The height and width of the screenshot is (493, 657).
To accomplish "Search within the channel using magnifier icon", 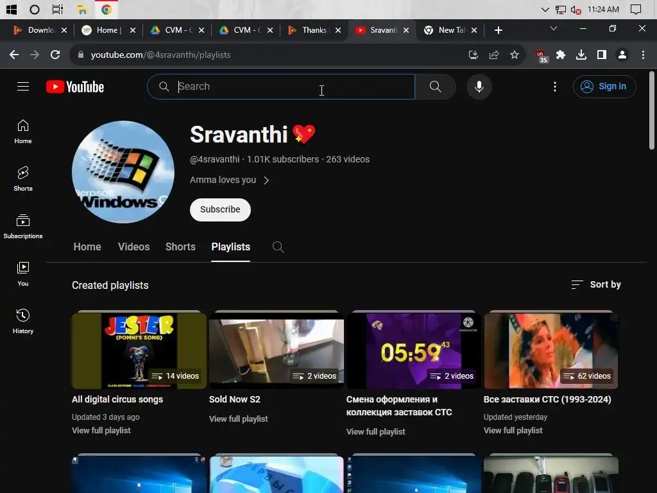I will [x=278, y=247].
